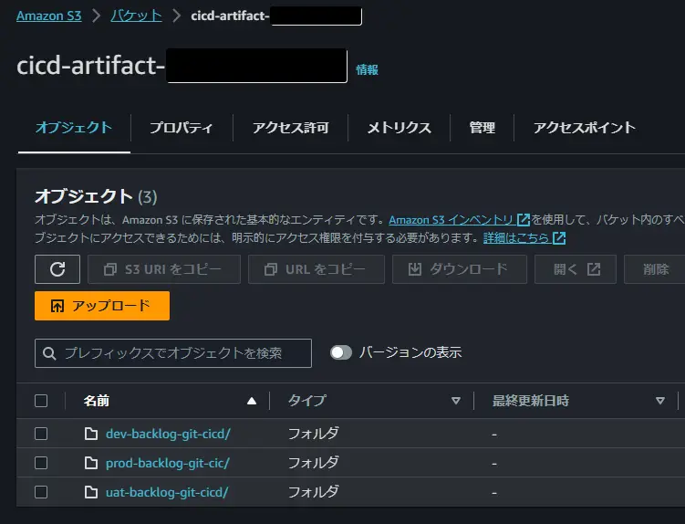This screenshot has width=685, height=524.
Task: Open the Amazon S3 インベントリ link
Action: click(451, 220)
